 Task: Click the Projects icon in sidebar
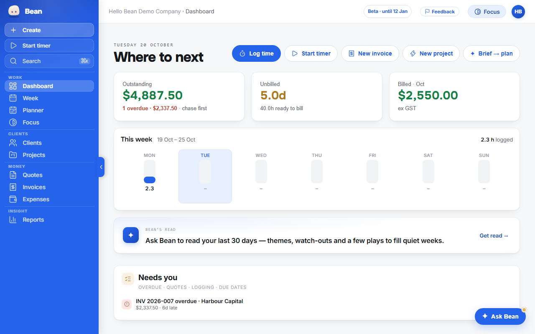click(13, 155)
